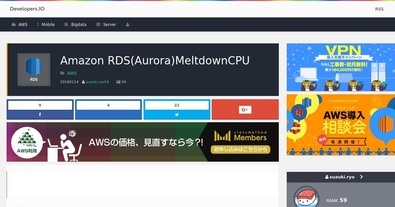Click the chevron arrow next to suzuki.ryo
Viewport: 395px width, 207px height.
tap(361, 177)
